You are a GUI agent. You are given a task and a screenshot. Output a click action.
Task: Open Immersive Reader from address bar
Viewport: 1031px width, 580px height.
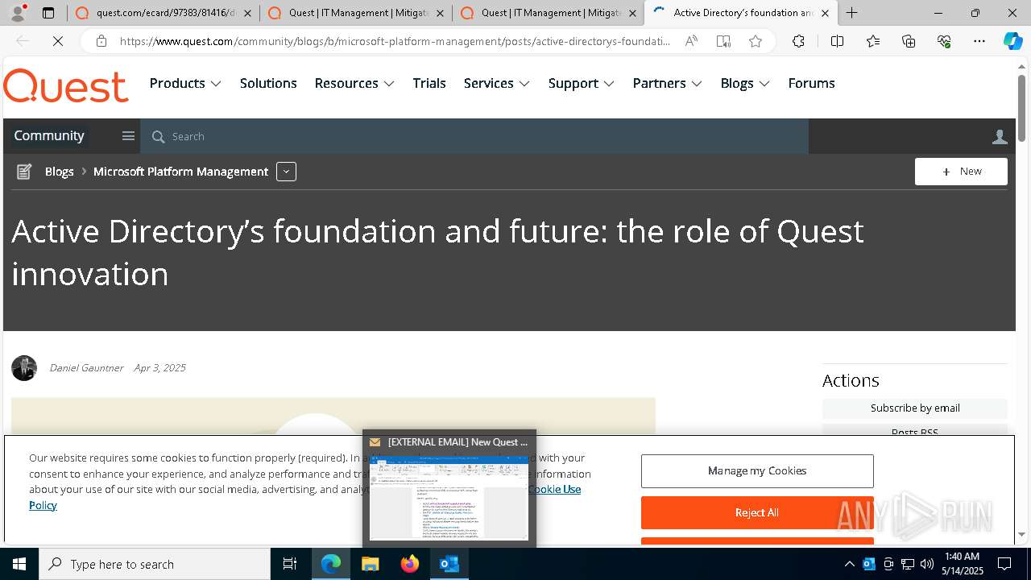(x=723, y=41)
